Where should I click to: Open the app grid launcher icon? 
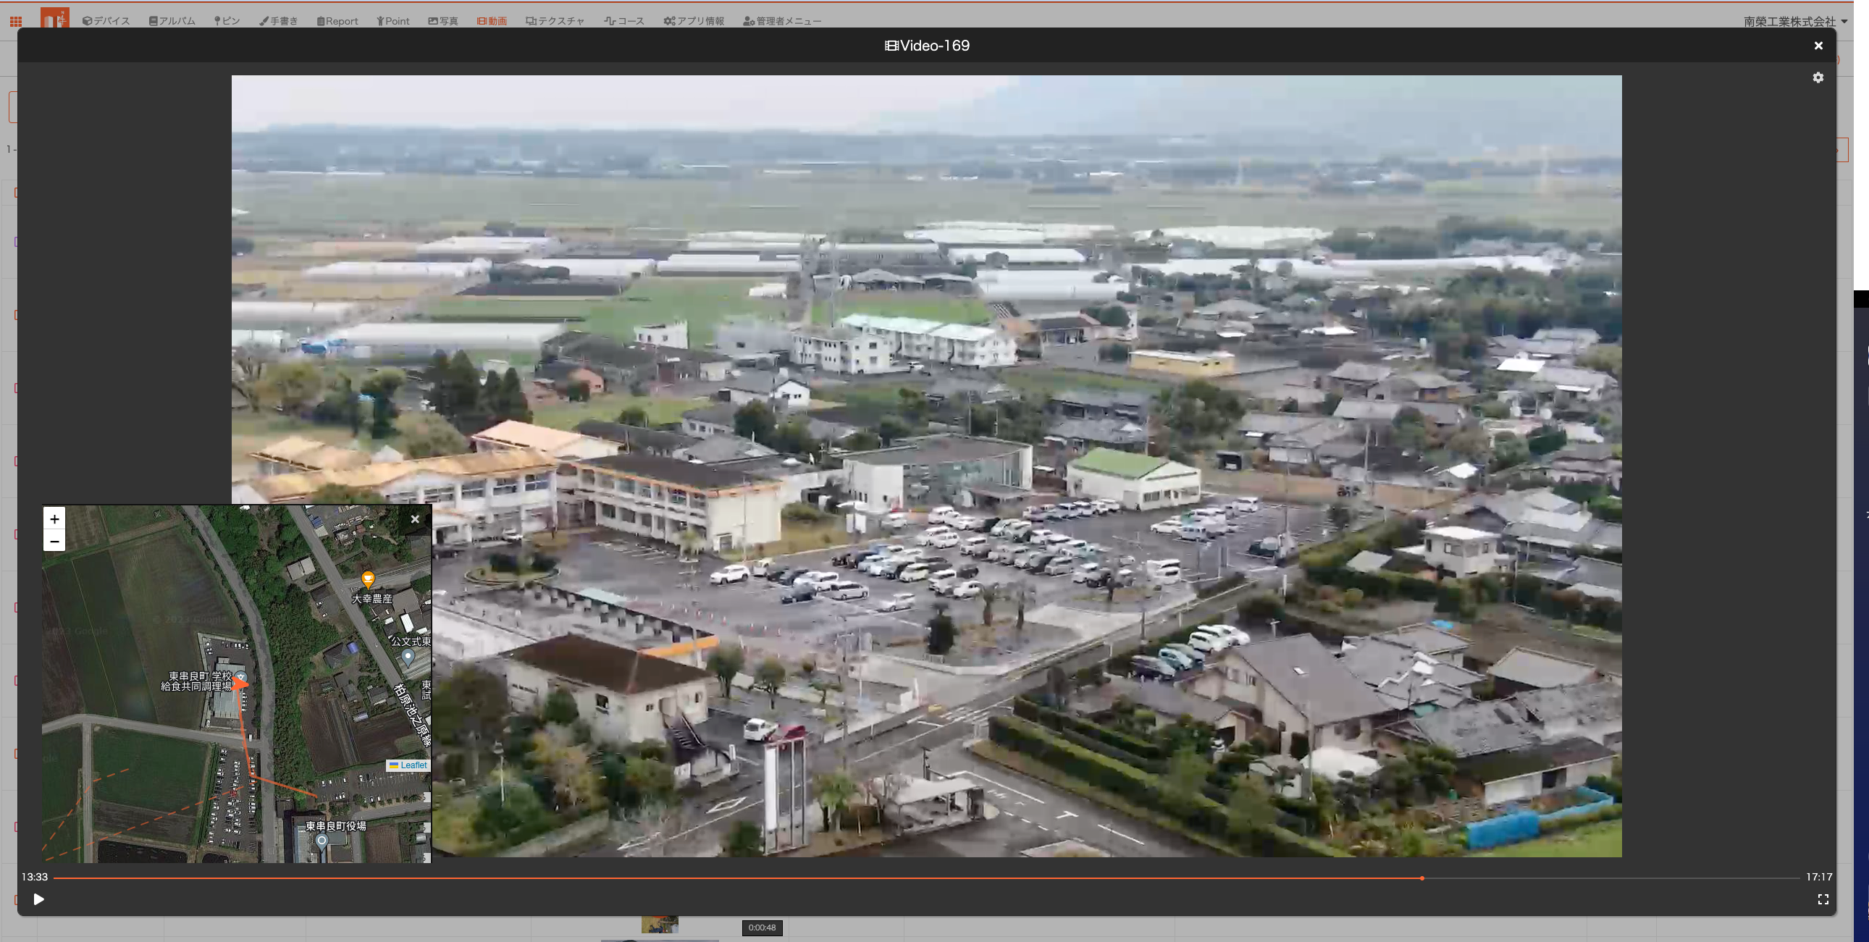click(x=16, y=22)
